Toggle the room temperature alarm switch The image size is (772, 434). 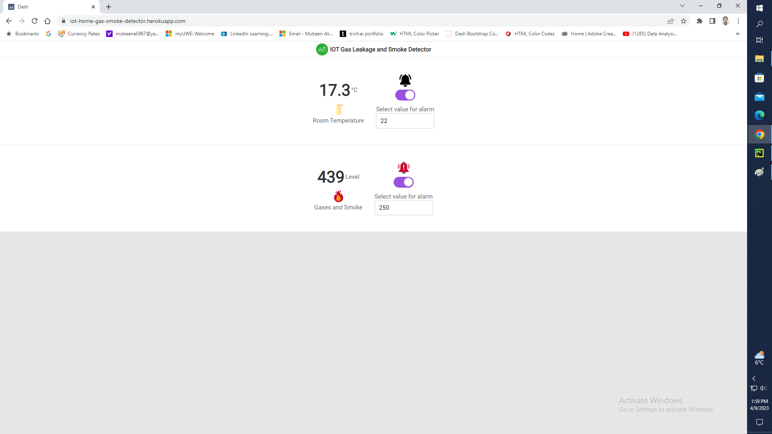click(x=405, y=95)
